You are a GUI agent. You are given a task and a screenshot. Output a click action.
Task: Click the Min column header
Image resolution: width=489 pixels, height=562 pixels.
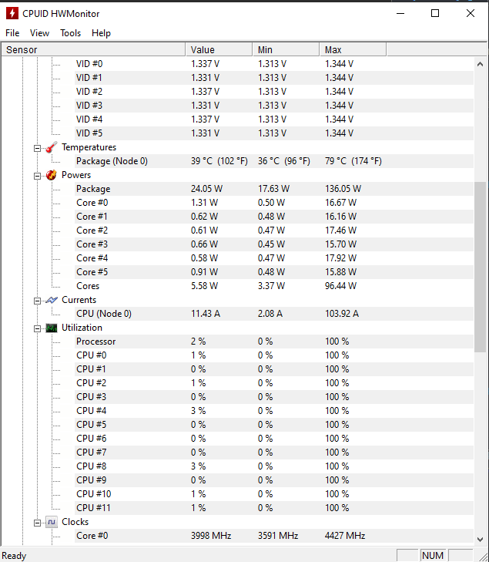pos(286,49)
